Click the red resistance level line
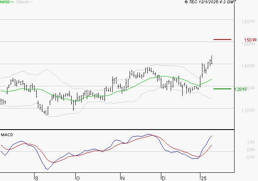Screen dimensions: 258x181 (222, 39)
